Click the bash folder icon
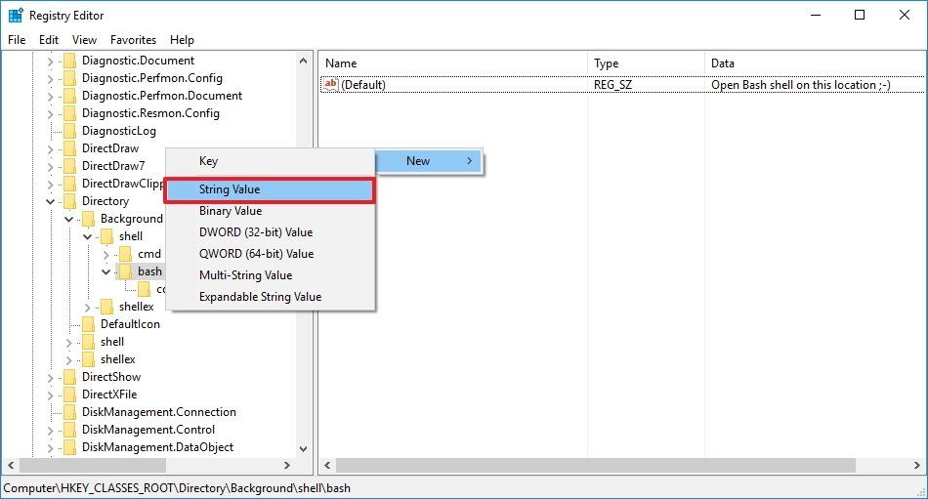 point(125,271)
